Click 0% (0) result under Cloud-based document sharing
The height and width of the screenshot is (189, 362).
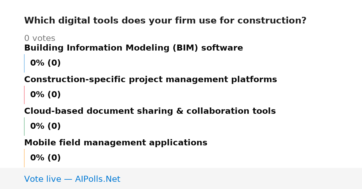45,126
